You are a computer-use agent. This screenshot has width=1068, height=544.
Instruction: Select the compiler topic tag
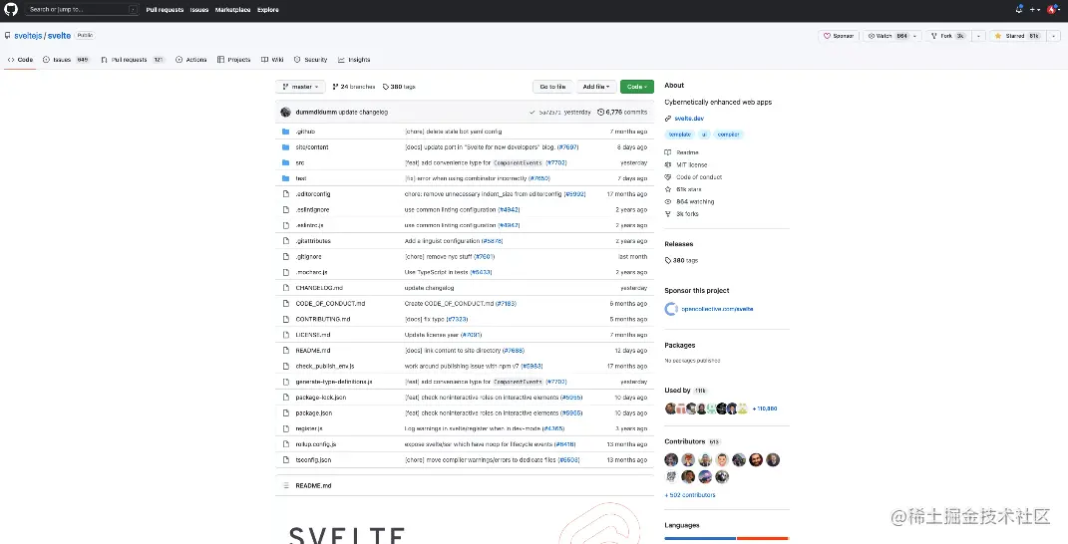pos(728,135)
